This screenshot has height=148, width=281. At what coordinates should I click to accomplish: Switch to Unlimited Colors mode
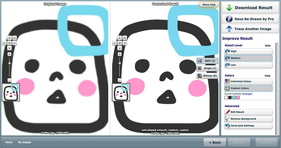(248, 81)
